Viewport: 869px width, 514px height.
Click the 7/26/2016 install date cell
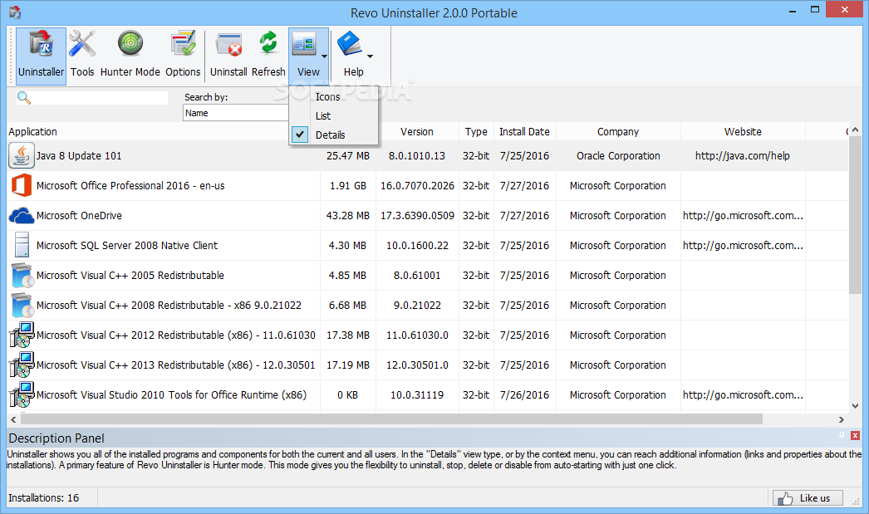tap(524, 395)
